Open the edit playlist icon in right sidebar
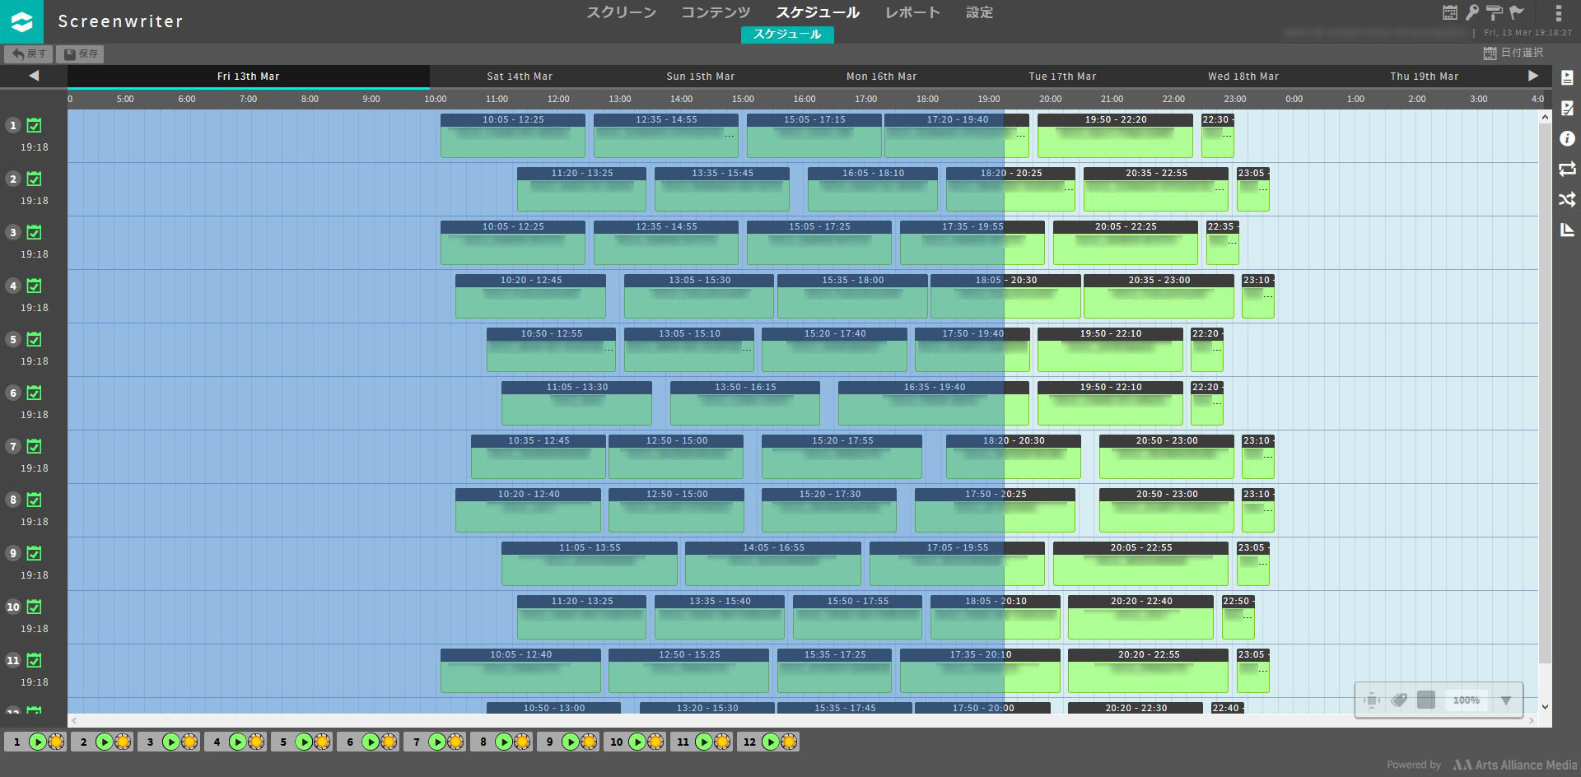1581x777 pixels. tap(1567, 108)
